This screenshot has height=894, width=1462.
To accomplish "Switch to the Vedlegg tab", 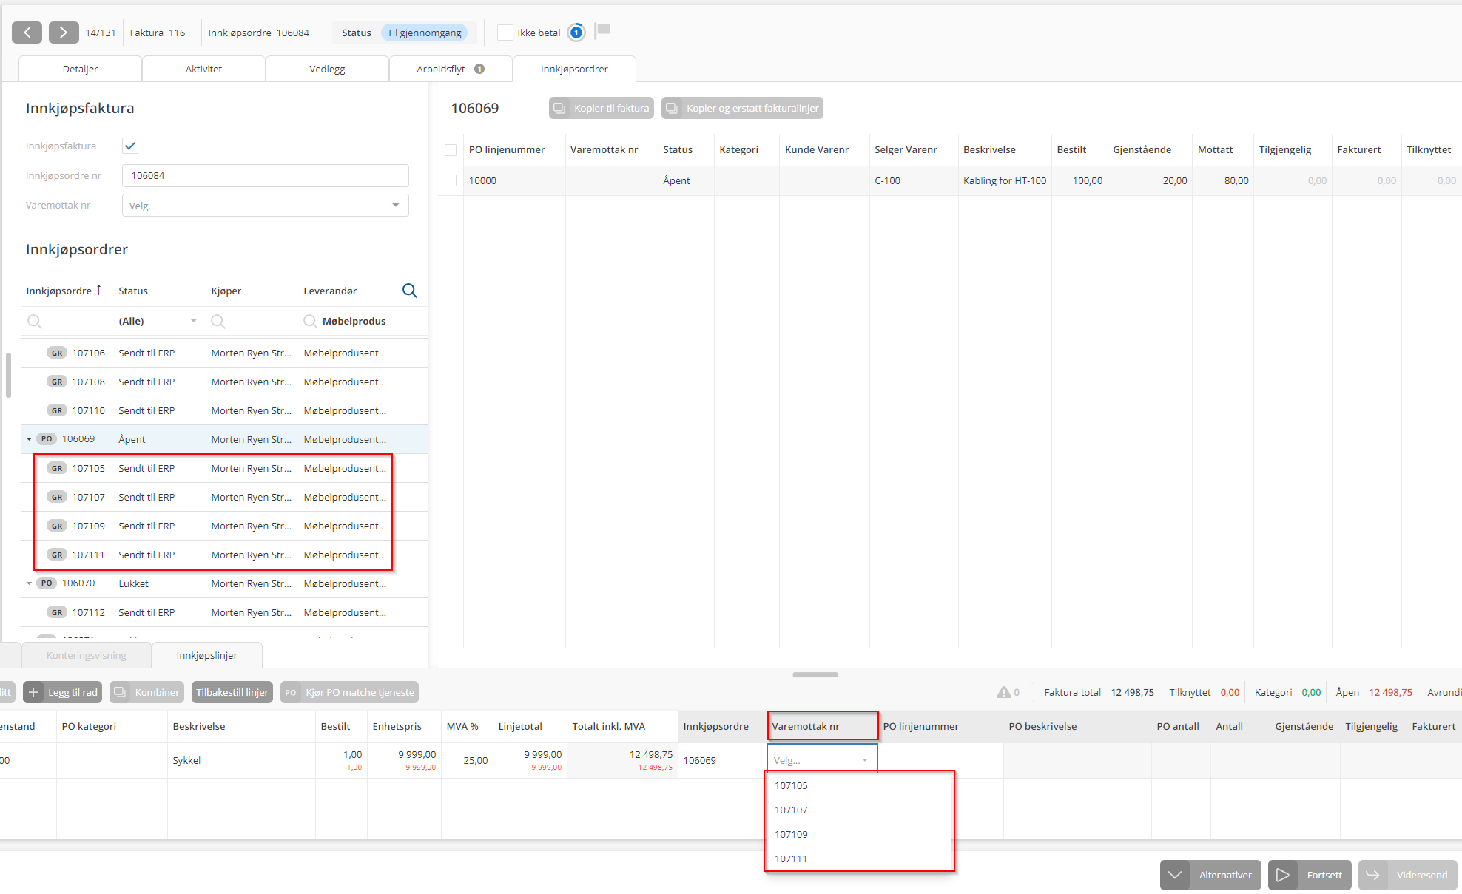I will pyautogui.click(x=327, y=69).
